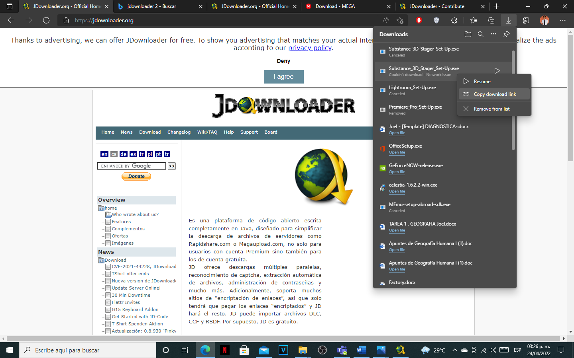This screenshot has width=574, height=358.
Task: Click the browser address bar URL
Action: (104, 20)
